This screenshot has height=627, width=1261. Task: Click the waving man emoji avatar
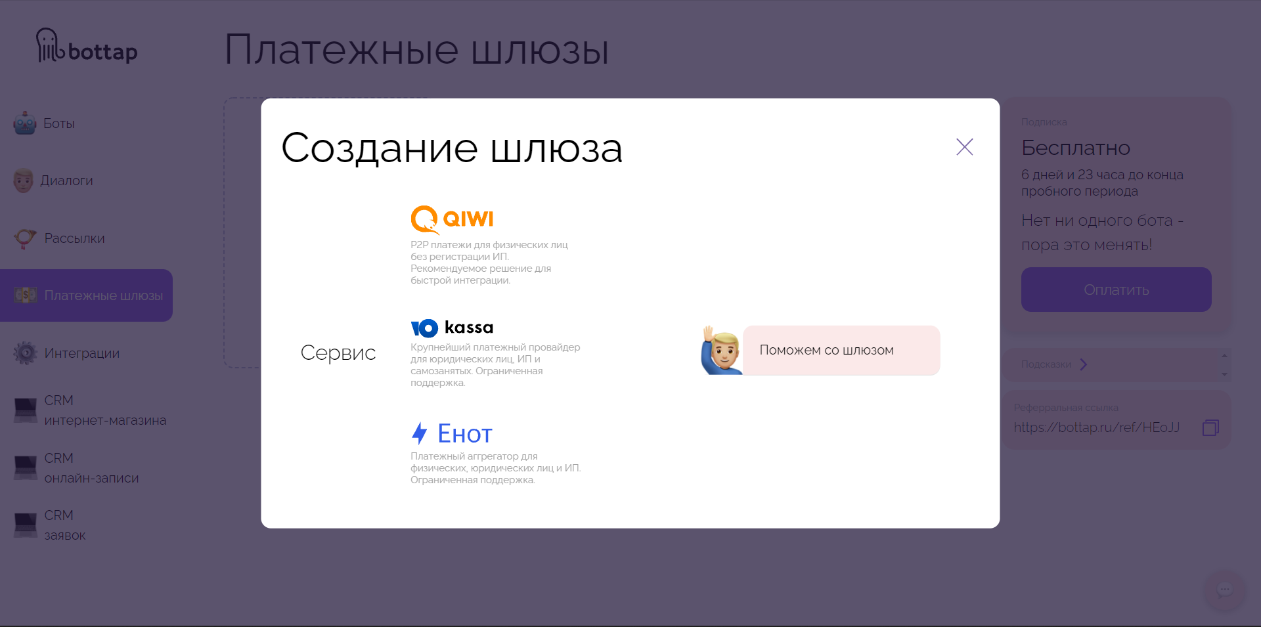tap(721, 350)
